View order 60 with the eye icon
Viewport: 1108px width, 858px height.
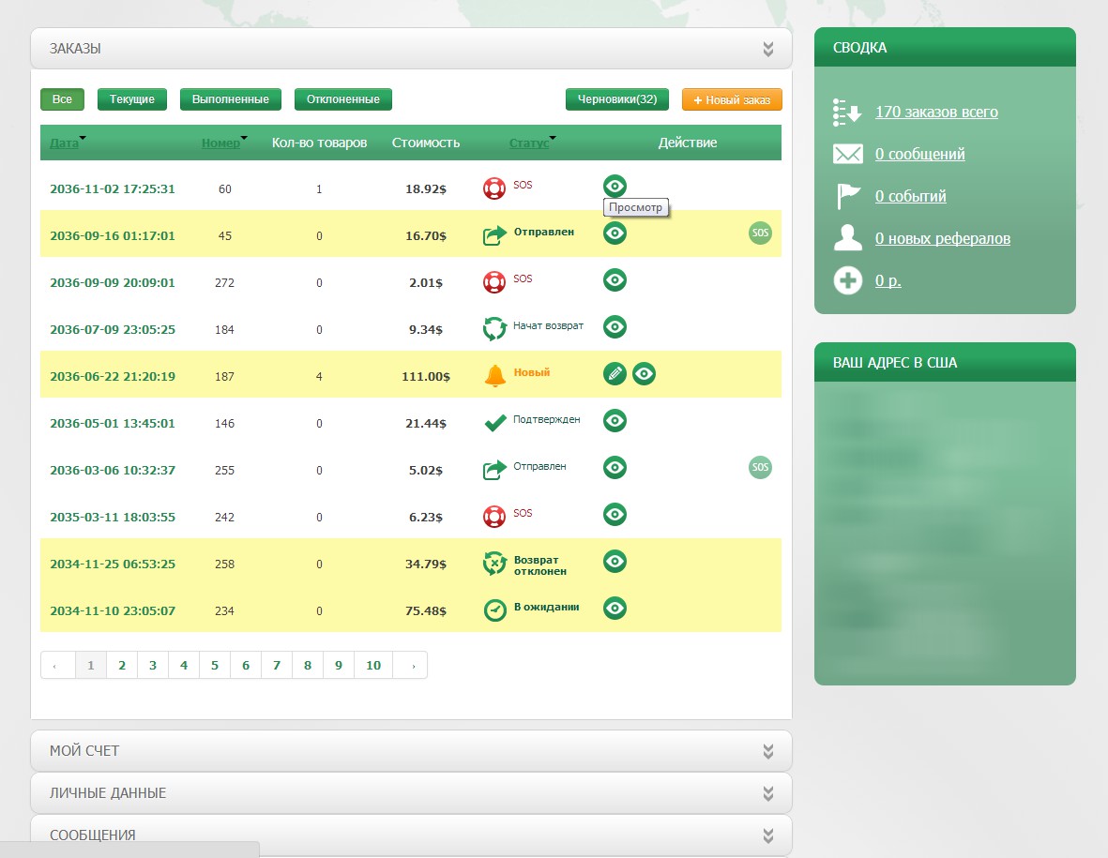[x=615, y=186]
